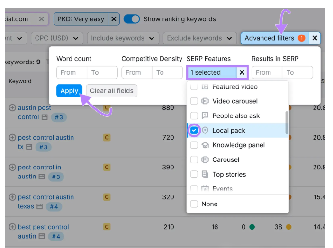Uncheck the Local pack checkbox
Image resolution: width=333 pixels, height=248 pixels.
point(194,130)
